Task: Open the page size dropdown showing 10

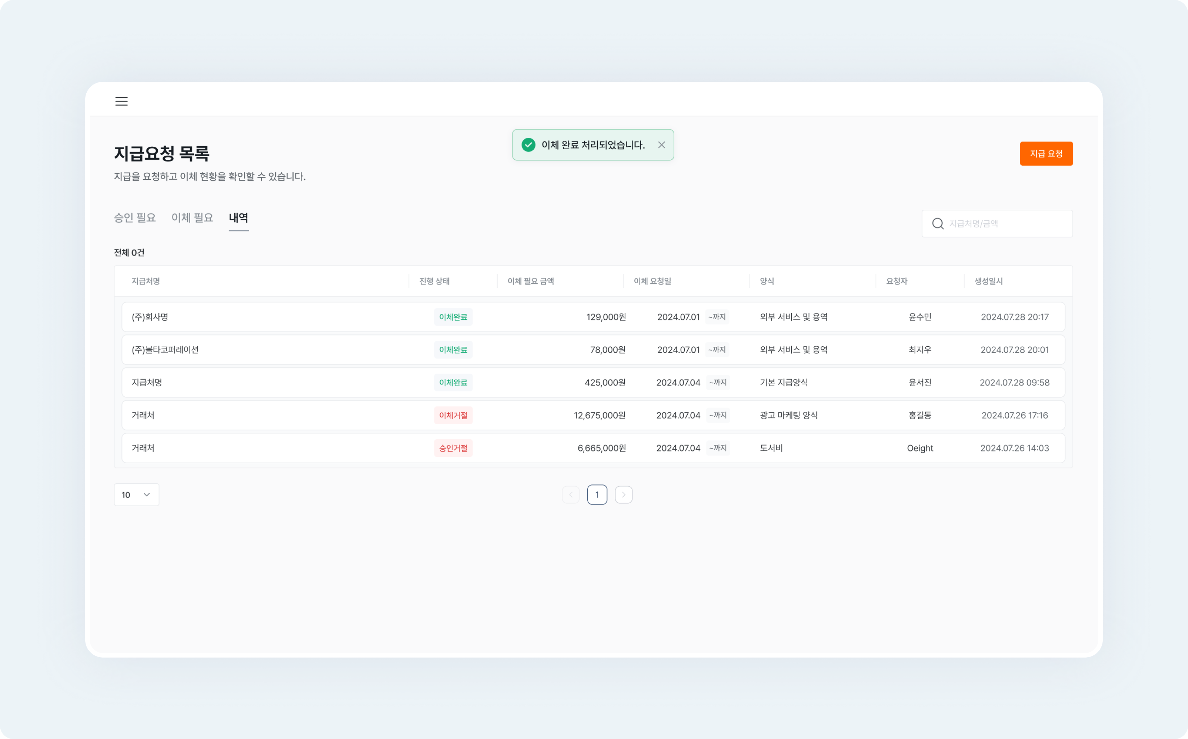Action: 136,494
